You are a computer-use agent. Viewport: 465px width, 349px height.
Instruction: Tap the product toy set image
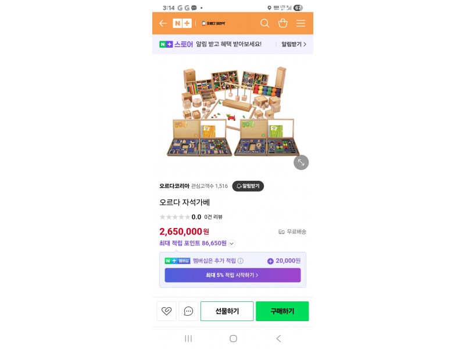pos(233,111)
